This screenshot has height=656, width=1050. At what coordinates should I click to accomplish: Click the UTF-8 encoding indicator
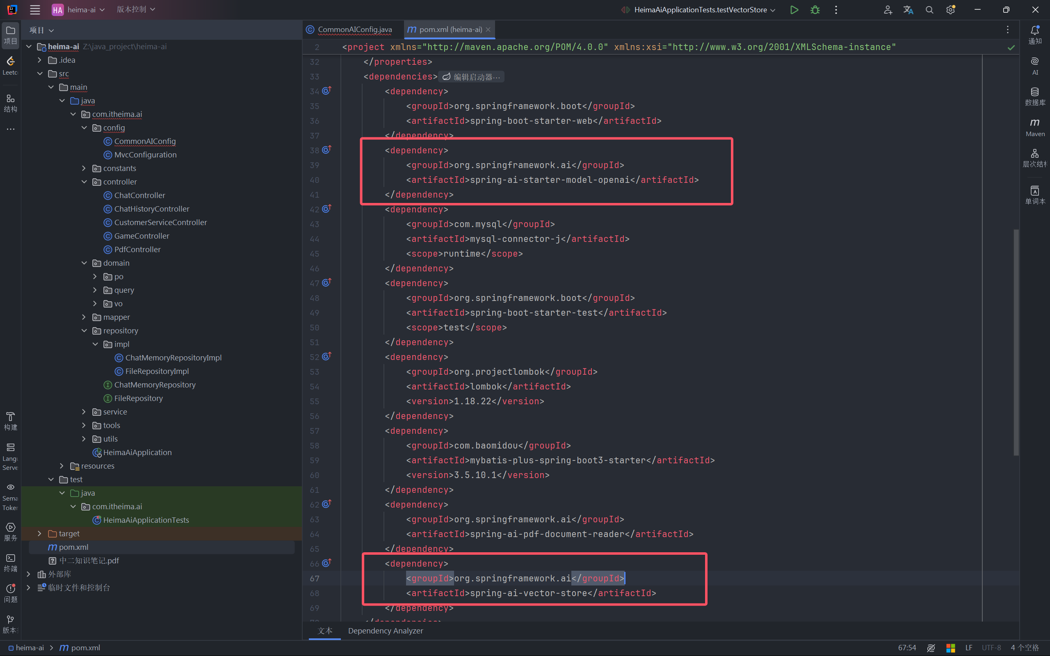pyautogui.click(x=991, y=648)
